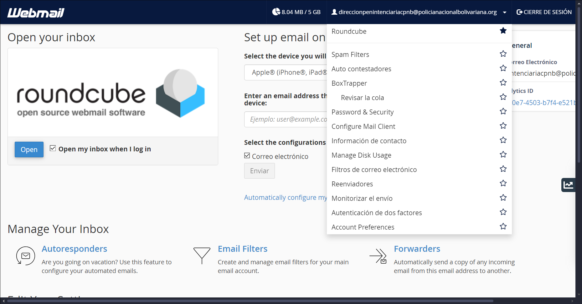
Task: Open Password & Security menu item
Action: [363, 112]
